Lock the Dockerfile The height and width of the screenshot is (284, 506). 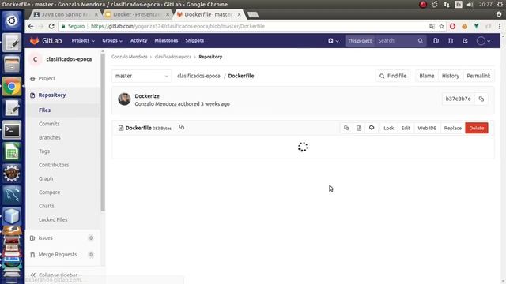pos(388,128)
